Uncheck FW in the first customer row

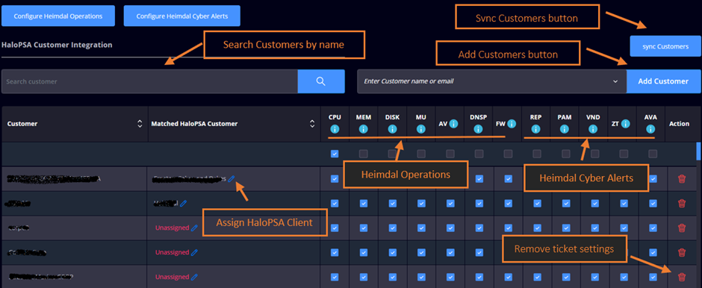click(508, 179)
